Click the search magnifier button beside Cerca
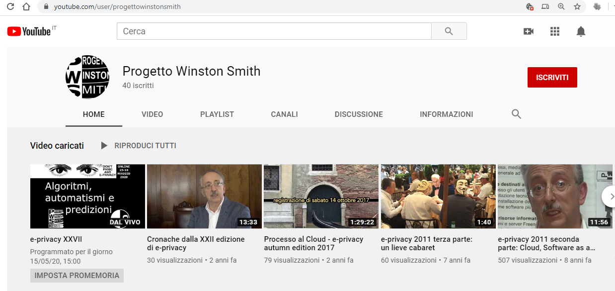Screen dimensions: 615x291 449,31
